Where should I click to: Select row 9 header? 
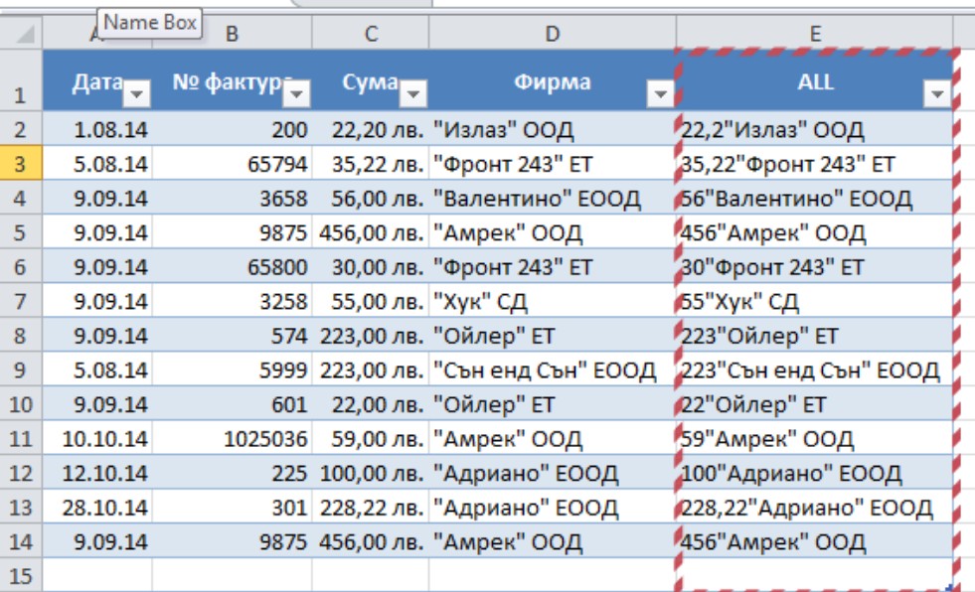(x=21, y=370)
